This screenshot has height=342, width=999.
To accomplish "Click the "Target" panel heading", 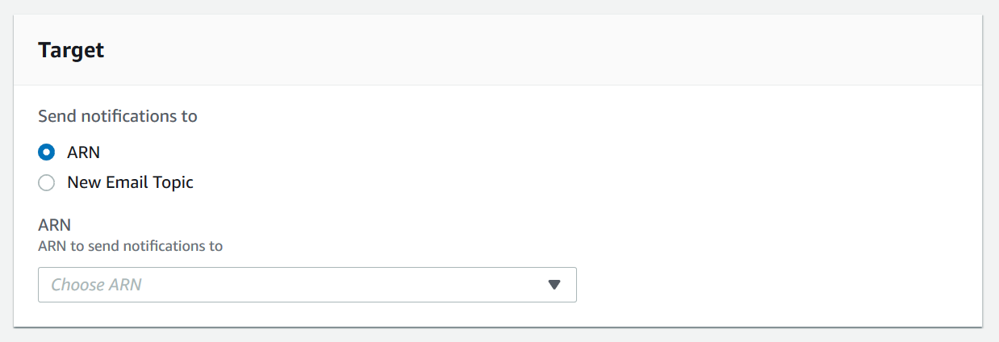I will 71,50.
